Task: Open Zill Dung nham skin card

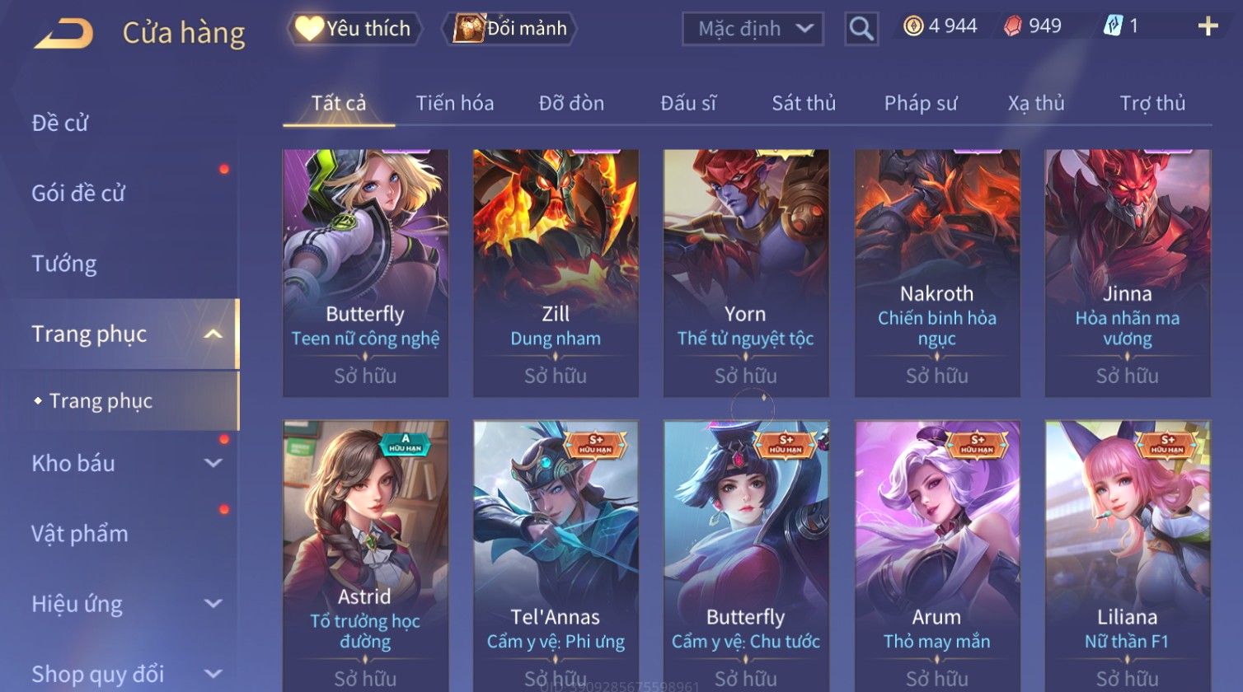Action: click(x=556, y=273)
